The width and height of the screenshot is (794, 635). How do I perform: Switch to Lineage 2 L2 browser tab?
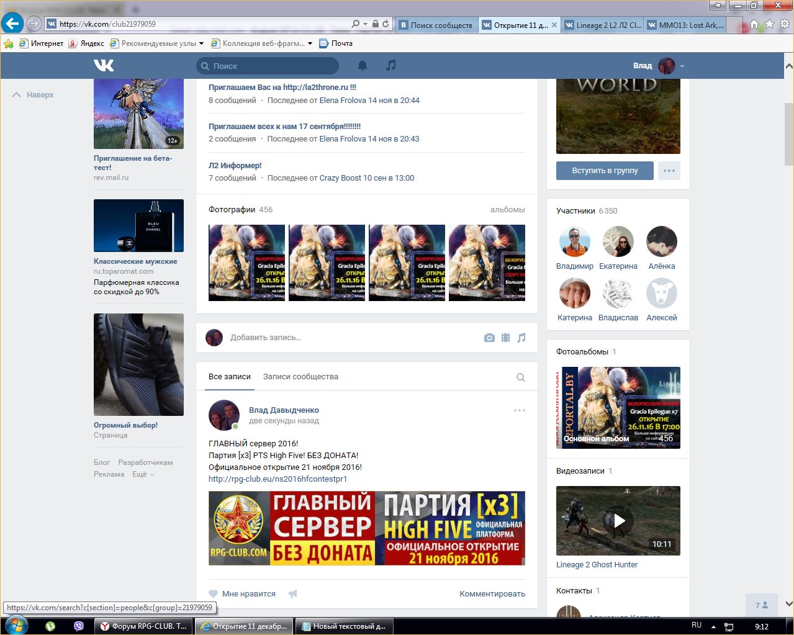(x=603, y=25)
